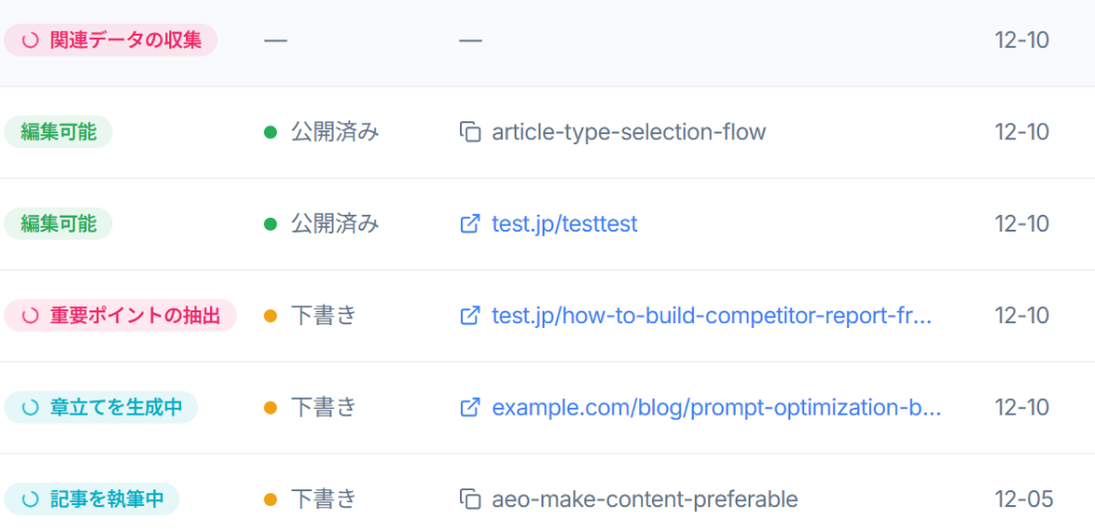The width and height of the screenshot is (1095, 529).
Task: Click spinner icon in 記事を執筆中 badge
Action: point(30,500)
